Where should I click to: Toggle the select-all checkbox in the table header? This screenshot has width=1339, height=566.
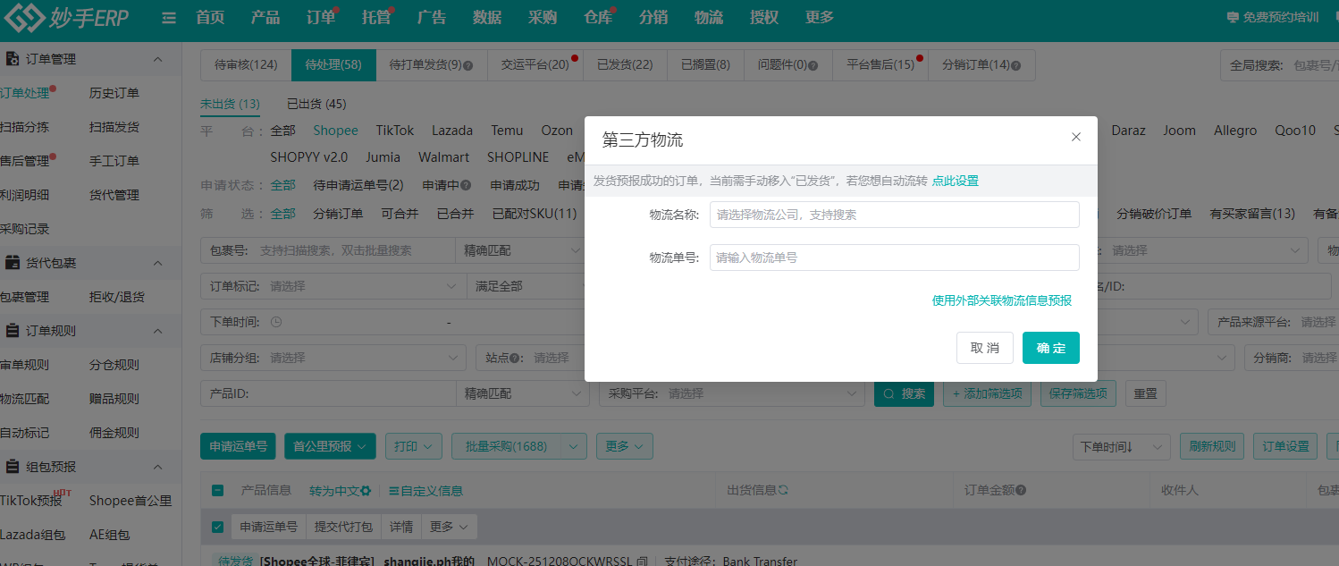(x=216, y=490)
